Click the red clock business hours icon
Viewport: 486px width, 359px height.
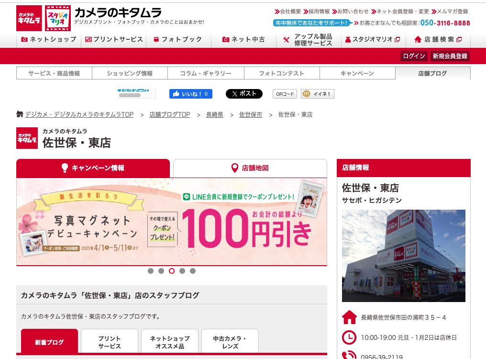pos(349,337)
